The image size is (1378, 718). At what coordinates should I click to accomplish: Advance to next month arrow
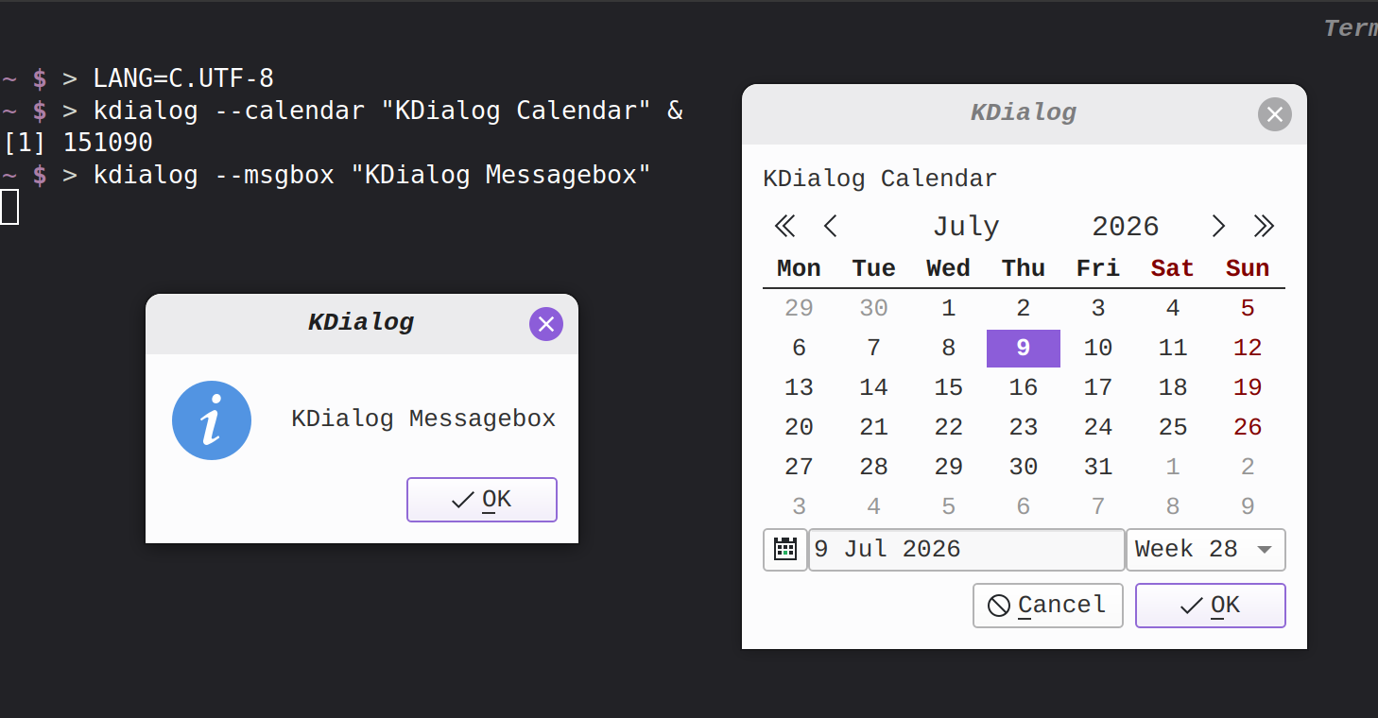click(1218, 227)
